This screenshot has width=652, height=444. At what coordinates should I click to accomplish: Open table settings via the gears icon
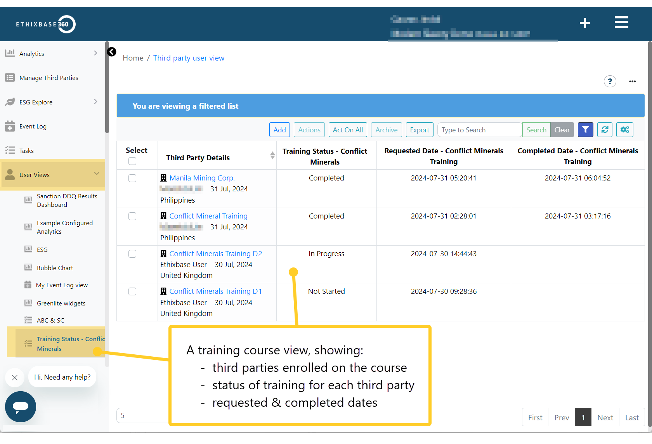624,130
